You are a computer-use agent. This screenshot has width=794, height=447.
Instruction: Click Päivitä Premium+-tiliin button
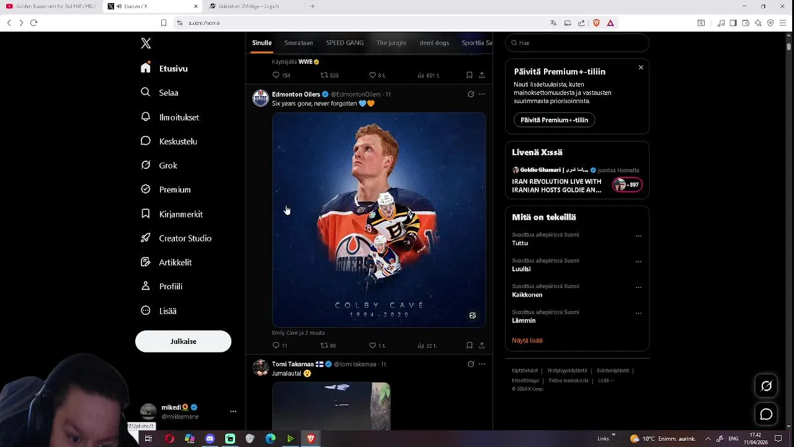(554, 120)
